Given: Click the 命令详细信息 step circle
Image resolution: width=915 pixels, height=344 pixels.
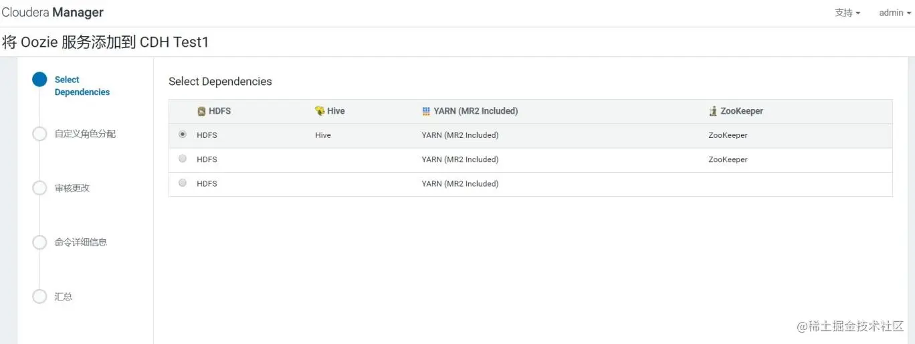Looking at the screenshot, I should pyautogui.click(x=39, y=242).
